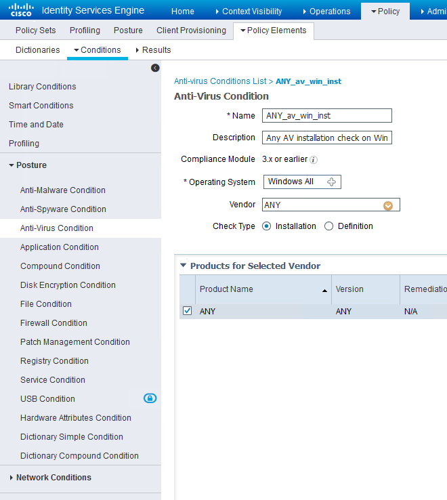Screen dimensions: 447x500
Task: Select Dictionary Compound Condition
Action: click(x=79, y=456)
